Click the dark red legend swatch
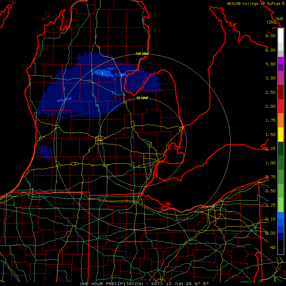The width and height of the screenshot is (286, 286). pos(281,92)
